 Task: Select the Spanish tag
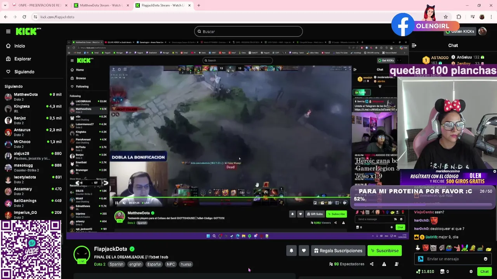click(x=116, y=264)
